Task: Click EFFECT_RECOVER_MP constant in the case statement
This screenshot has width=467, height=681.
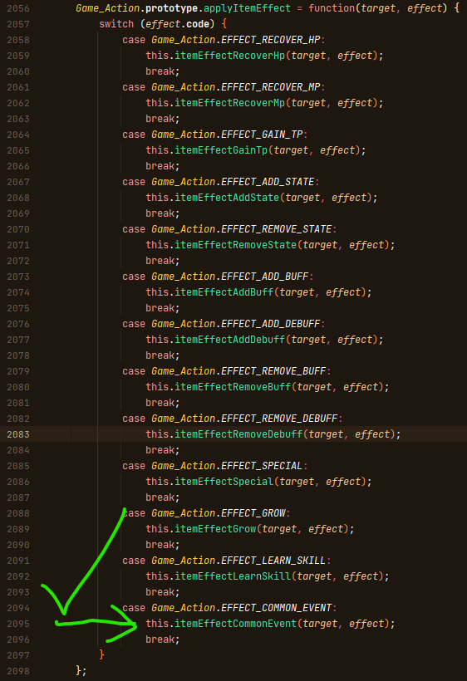Action: pos(271,87)
